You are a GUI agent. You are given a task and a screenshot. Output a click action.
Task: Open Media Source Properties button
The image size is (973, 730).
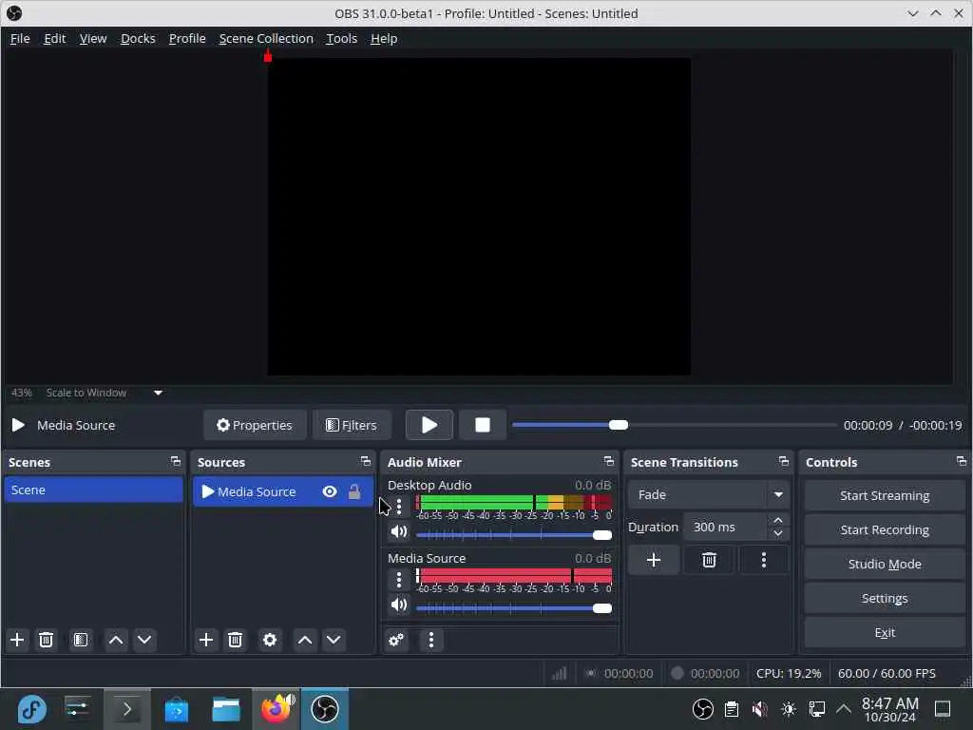click(x=255, y=425)
